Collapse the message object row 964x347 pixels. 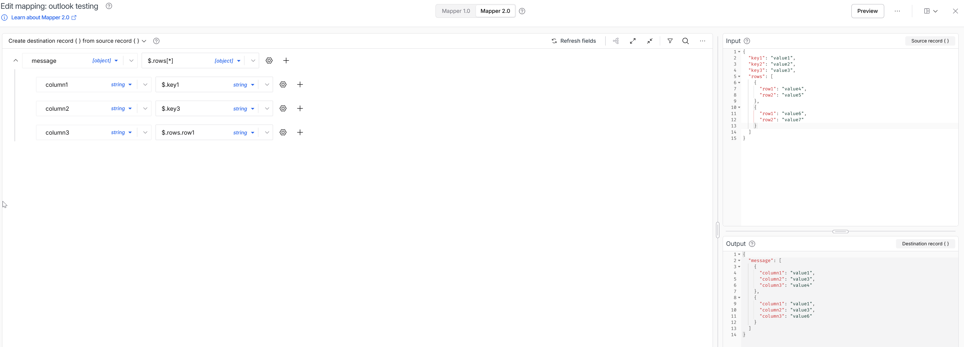[16, 60]
